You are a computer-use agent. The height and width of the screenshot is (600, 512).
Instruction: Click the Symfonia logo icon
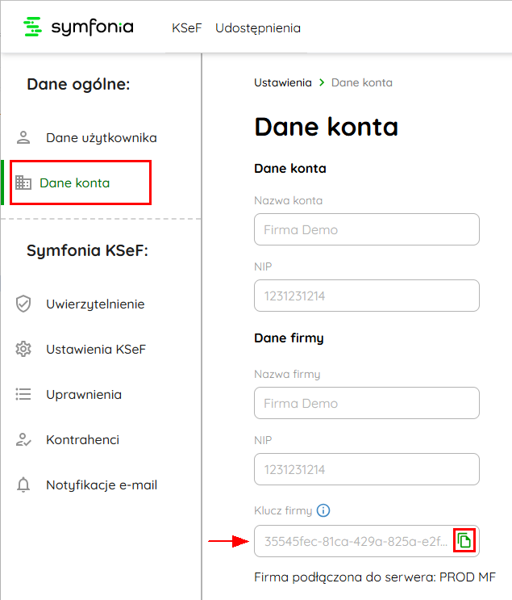click(x=32, y=27)
